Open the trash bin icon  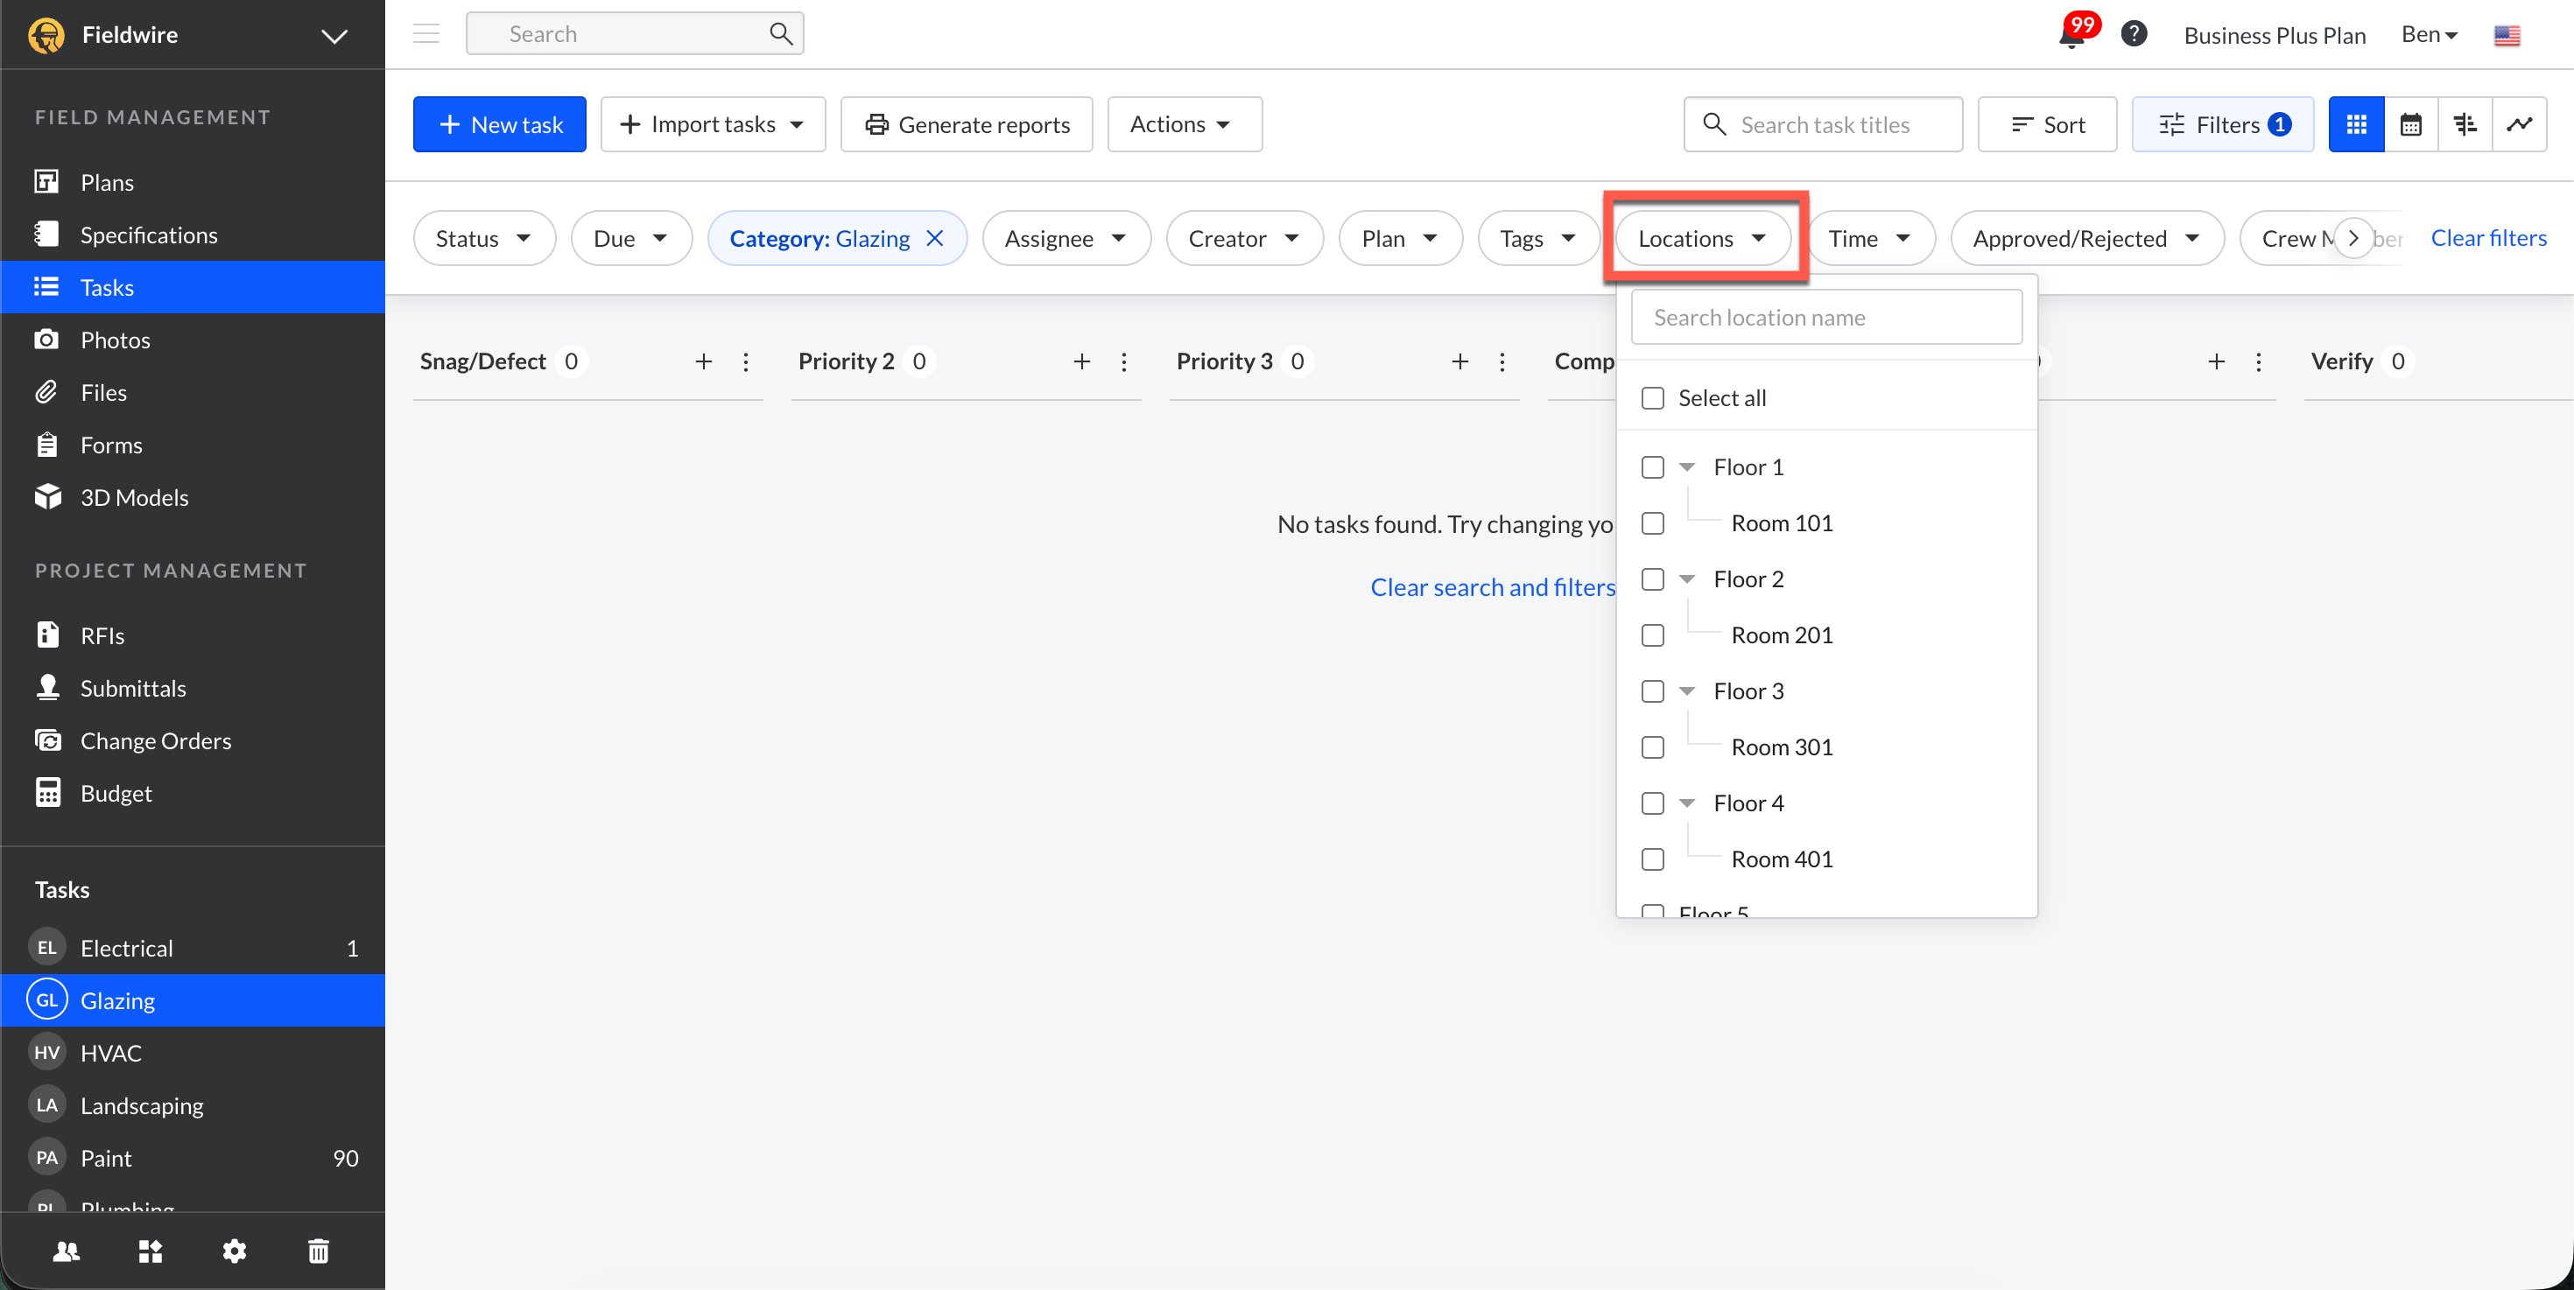pos(318,1251)
